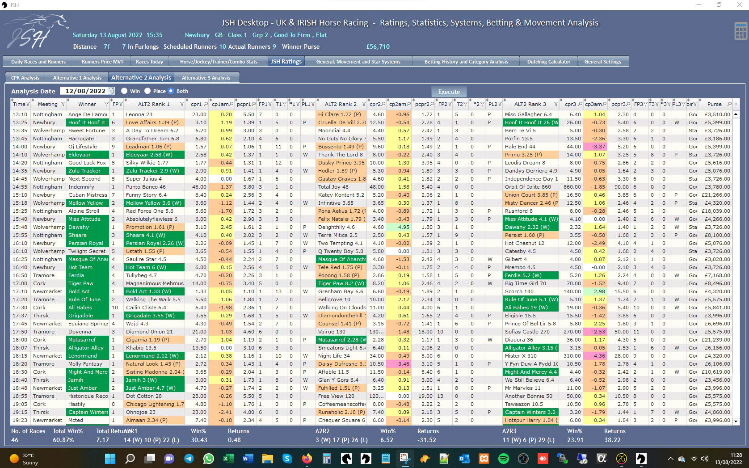Viewport: 749px width, 468px height.
Task: Open the Analysis Date calendar picker
Action: (111, 91)
